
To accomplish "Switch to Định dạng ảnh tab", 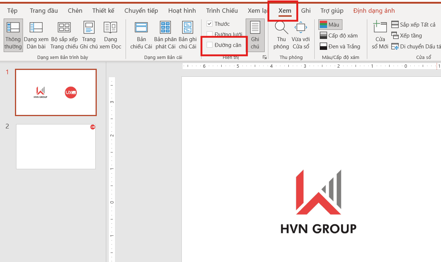I will tap(374, 11).
